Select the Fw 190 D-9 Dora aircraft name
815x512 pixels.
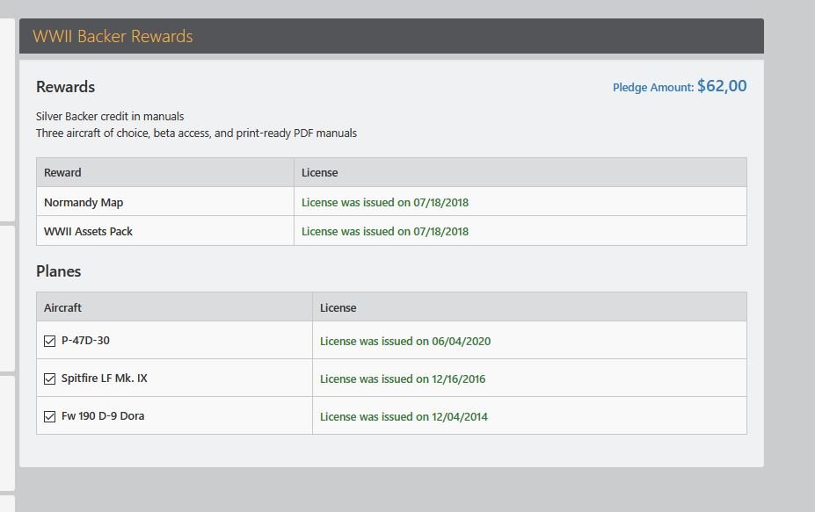(103, 416)
